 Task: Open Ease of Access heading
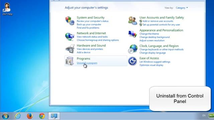click(x=149, y=58)
